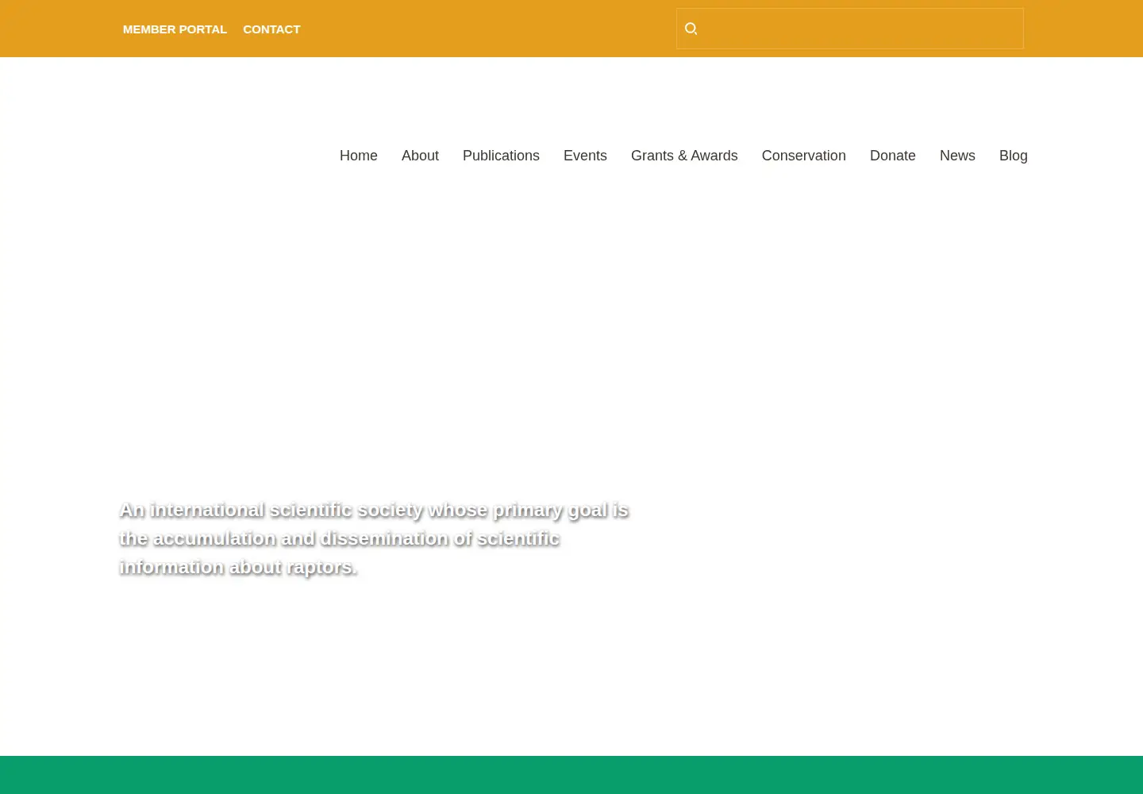Focus the search input field
The width and height of the screenshot is (1143, 794).
point(849,29)
